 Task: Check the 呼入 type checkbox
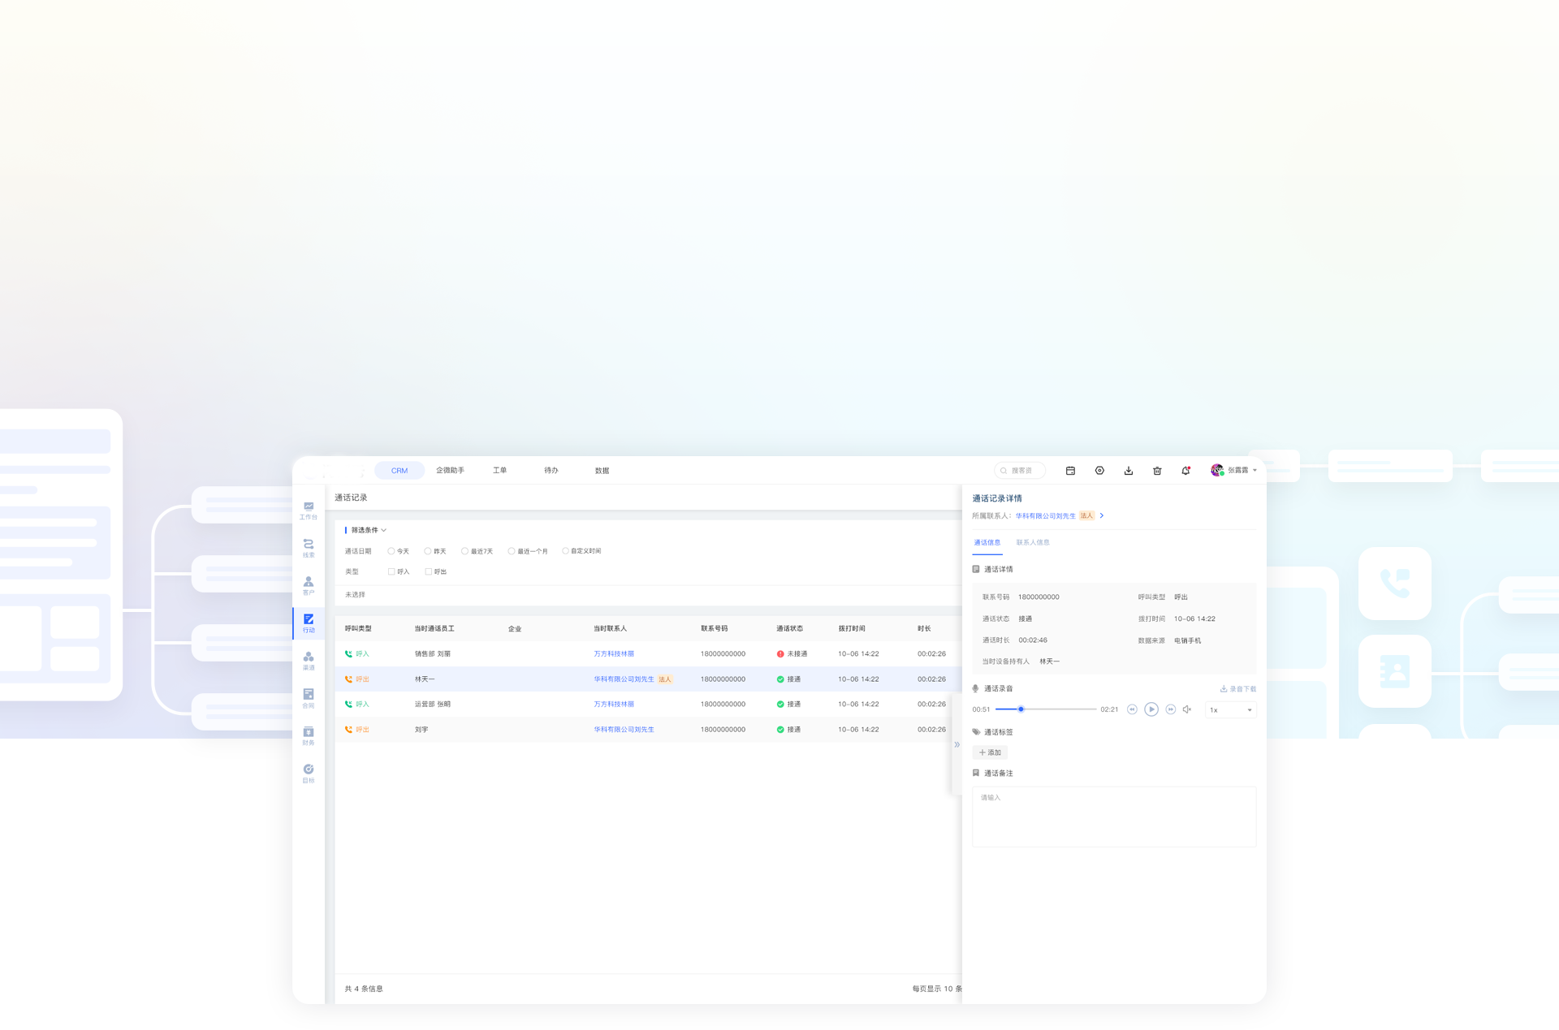click(x=391, y=571)
